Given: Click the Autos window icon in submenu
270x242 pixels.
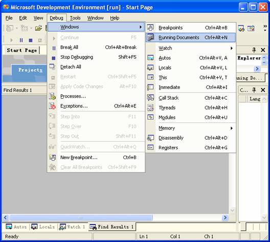Looking at the screenshot, I should tap(150, 58).
